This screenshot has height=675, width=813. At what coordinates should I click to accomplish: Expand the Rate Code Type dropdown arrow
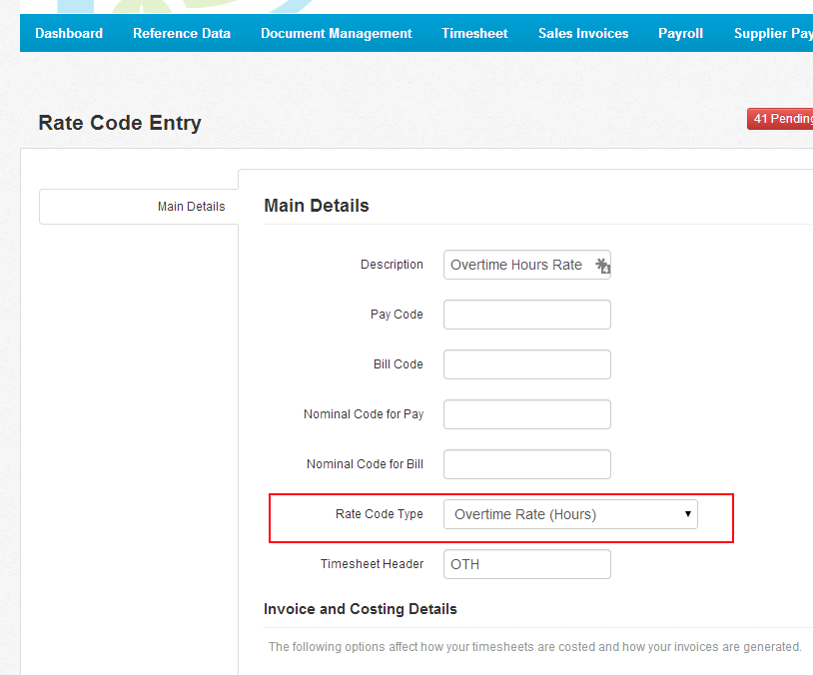point(687,514)
